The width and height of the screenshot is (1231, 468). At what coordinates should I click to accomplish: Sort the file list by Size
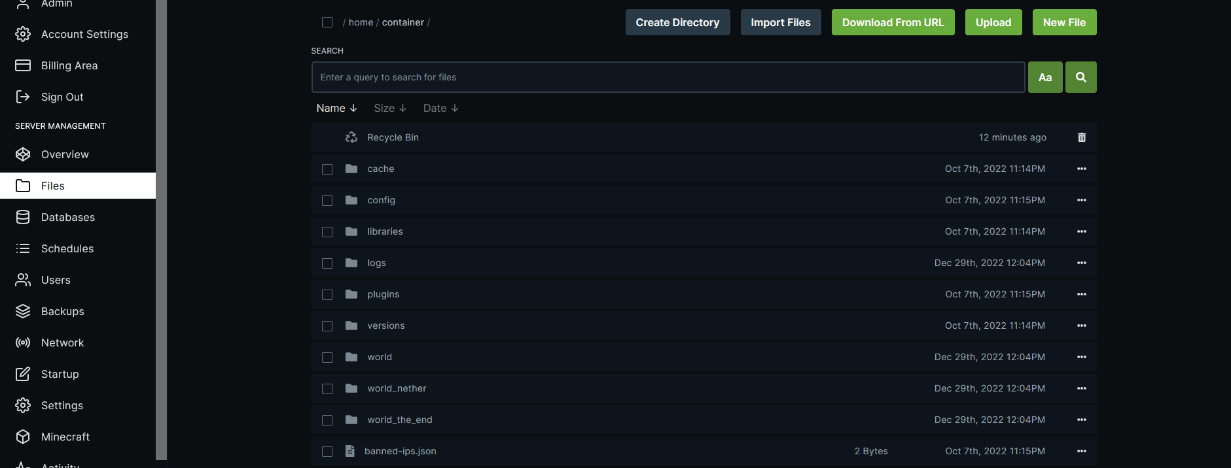click(x=389, y=109)
